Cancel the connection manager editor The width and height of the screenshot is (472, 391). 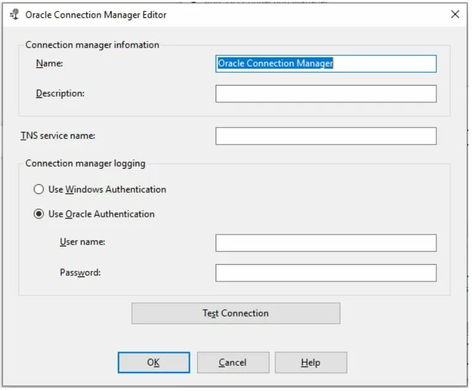pos(233,363)
